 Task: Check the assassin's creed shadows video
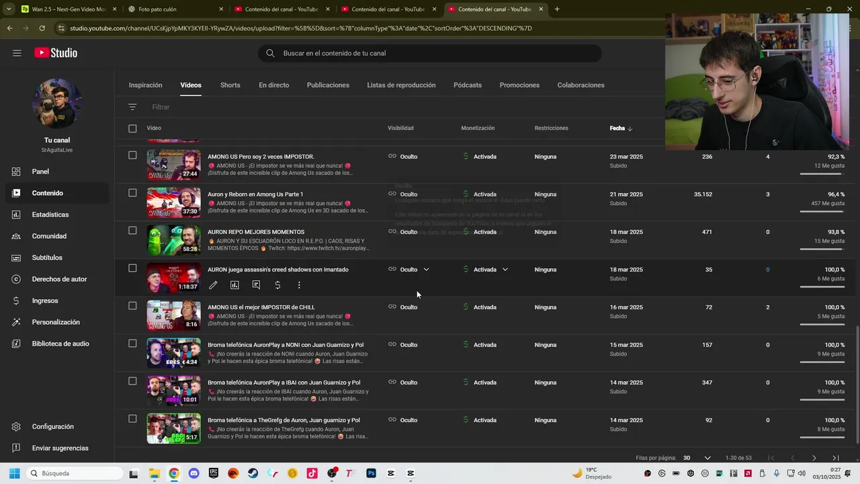(132, 268)
